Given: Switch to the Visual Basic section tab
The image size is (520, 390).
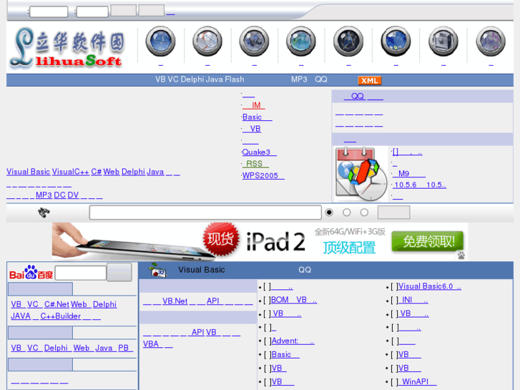Looking at the screenshot, I should 201,270.
